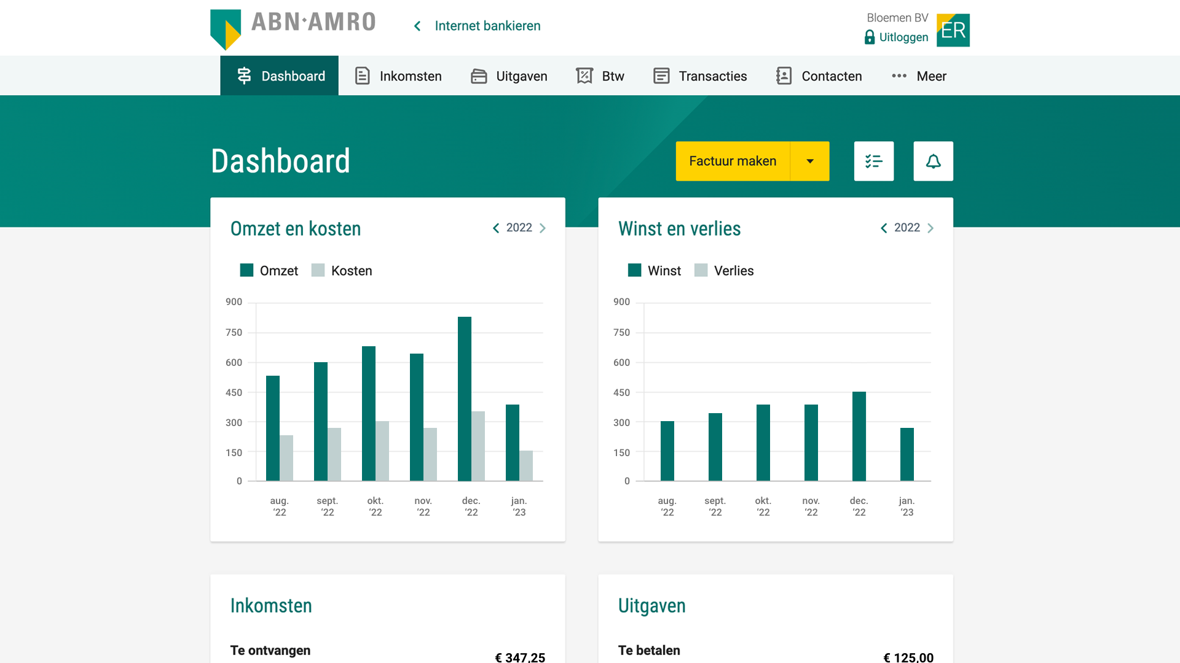
Task: Expand the Meer menu
Action: click(x=919, y=76)
